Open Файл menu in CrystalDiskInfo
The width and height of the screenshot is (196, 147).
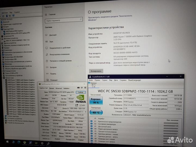click(x=91, y=80)
